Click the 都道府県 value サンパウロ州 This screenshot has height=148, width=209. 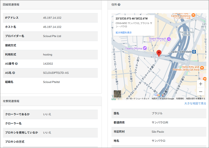point(160,122)
